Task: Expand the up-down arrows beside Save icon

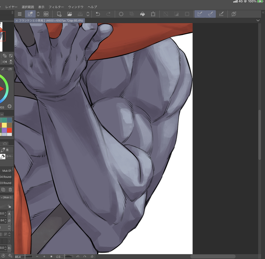Action: click(x=88, y=14)
